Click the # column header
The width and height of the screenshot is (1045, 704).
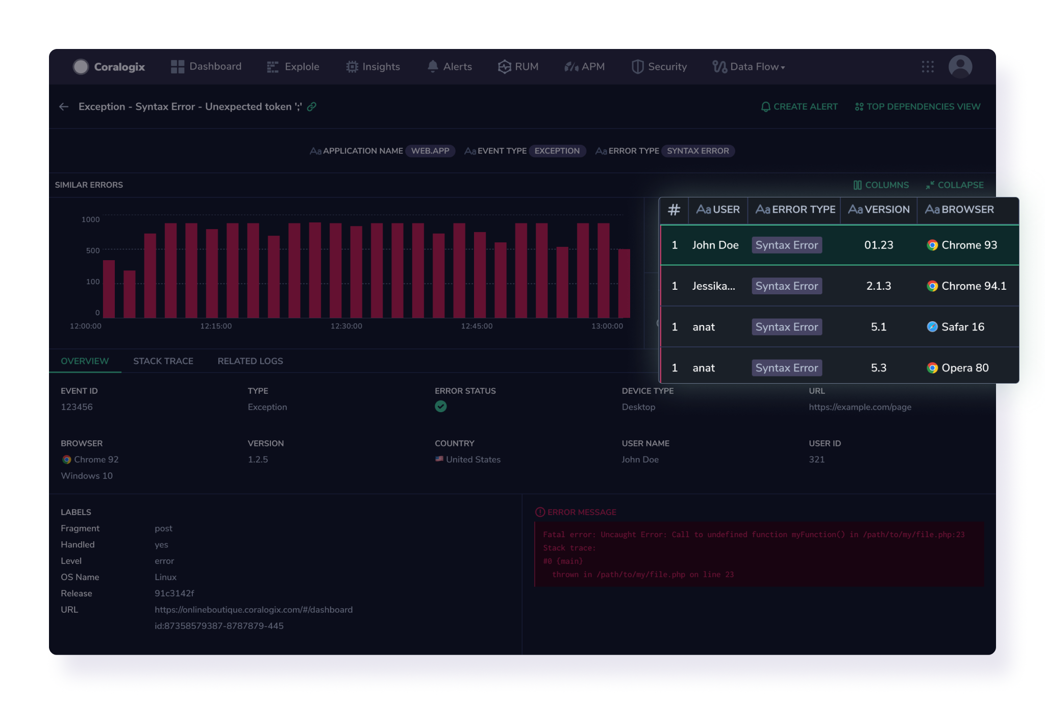[674, 210]
